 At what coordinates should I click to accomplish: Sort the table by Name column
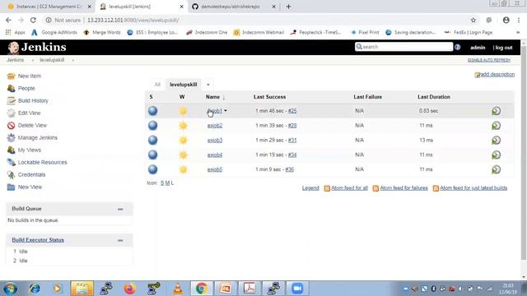tap(215, 97)
